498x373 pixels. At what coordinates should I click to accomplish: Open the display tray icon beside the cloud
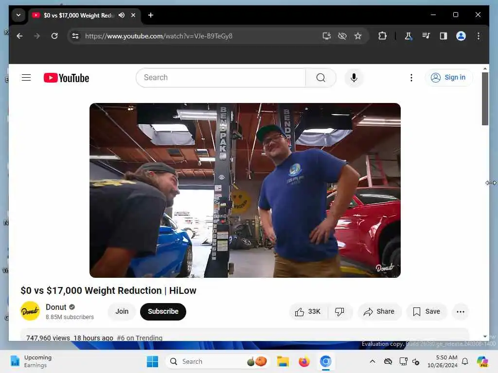point(403,361)
